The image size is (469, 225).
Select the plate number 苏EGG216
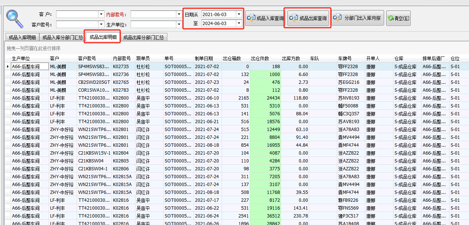click(351, 82)
